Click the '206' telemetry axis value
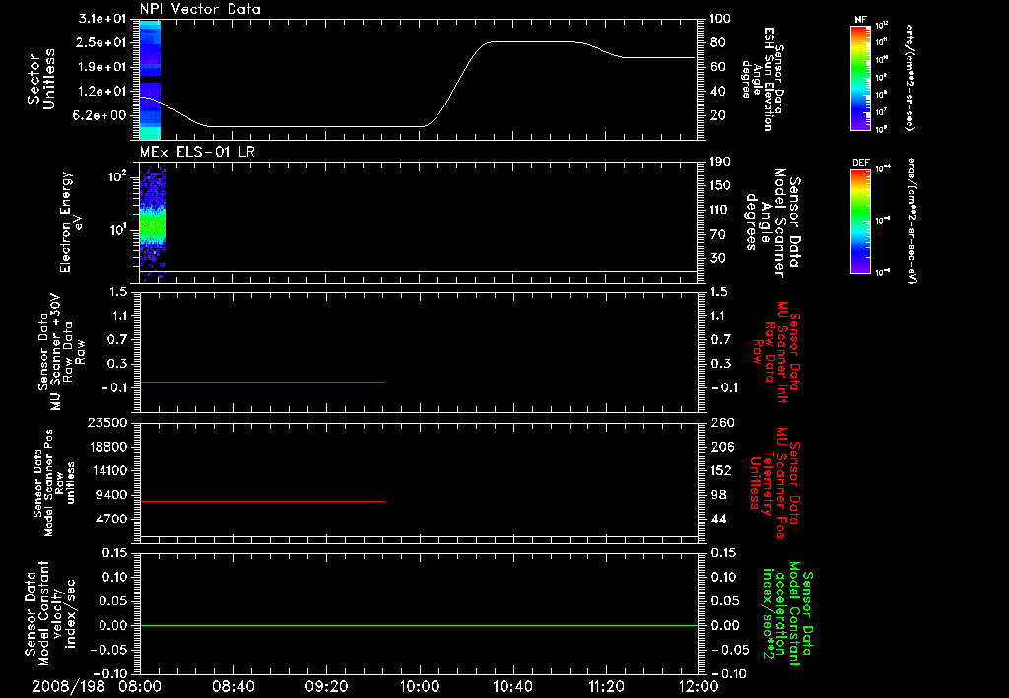This screenshot has height=698, width=1009. (722, 447)
